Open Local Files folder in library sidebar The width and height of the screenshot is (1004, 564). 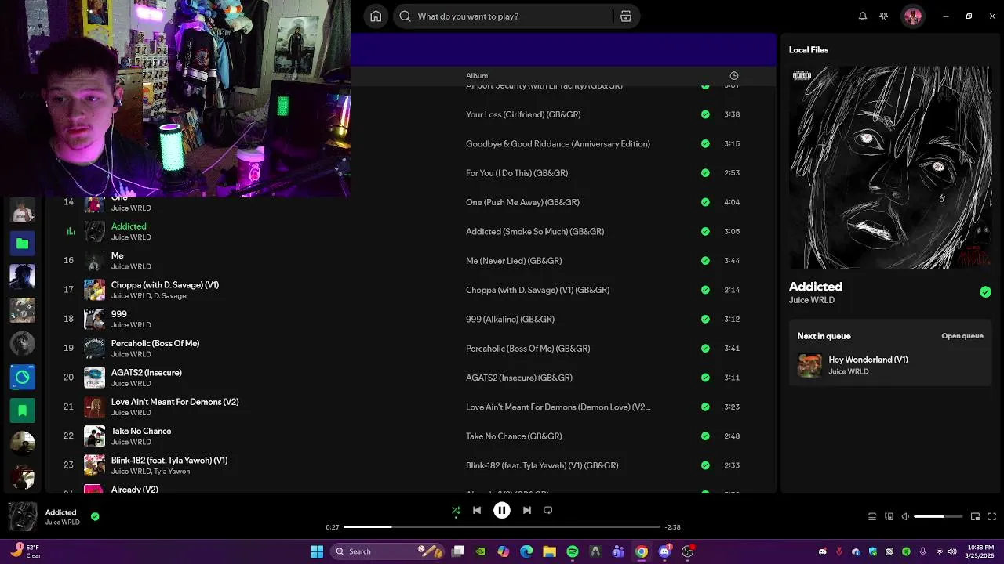tap(23, 244)
